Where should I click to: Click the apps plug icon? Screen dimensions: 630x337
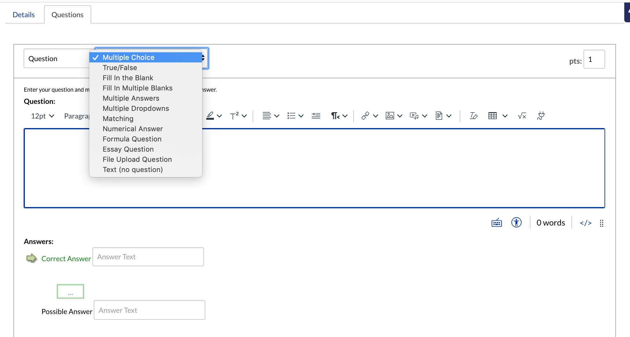pos(541,116)
